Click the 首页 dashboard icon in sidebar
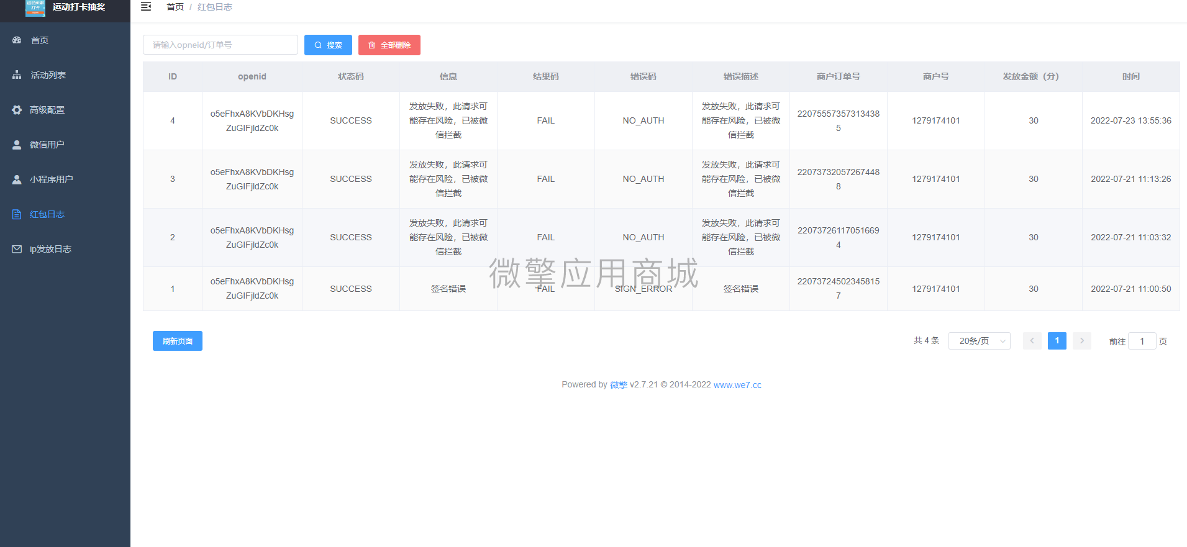Screen dimensions: 1187x547 coord(17,40)
